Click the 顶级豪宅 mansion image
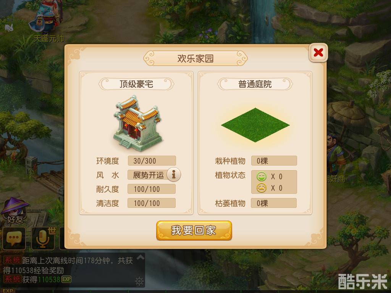This screenshot has height=293, width=391. pyautogui.click(x=137, y=123)
